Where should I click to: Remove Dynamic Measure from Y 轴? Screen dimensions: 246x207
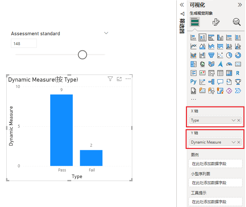point(239,142)
